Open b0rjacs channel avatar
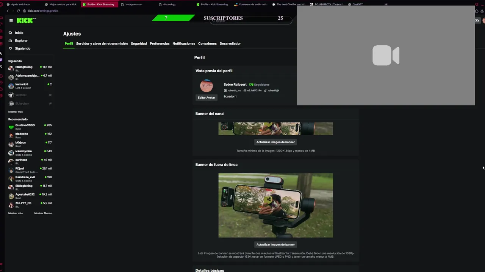 click(x=11, y=144)
